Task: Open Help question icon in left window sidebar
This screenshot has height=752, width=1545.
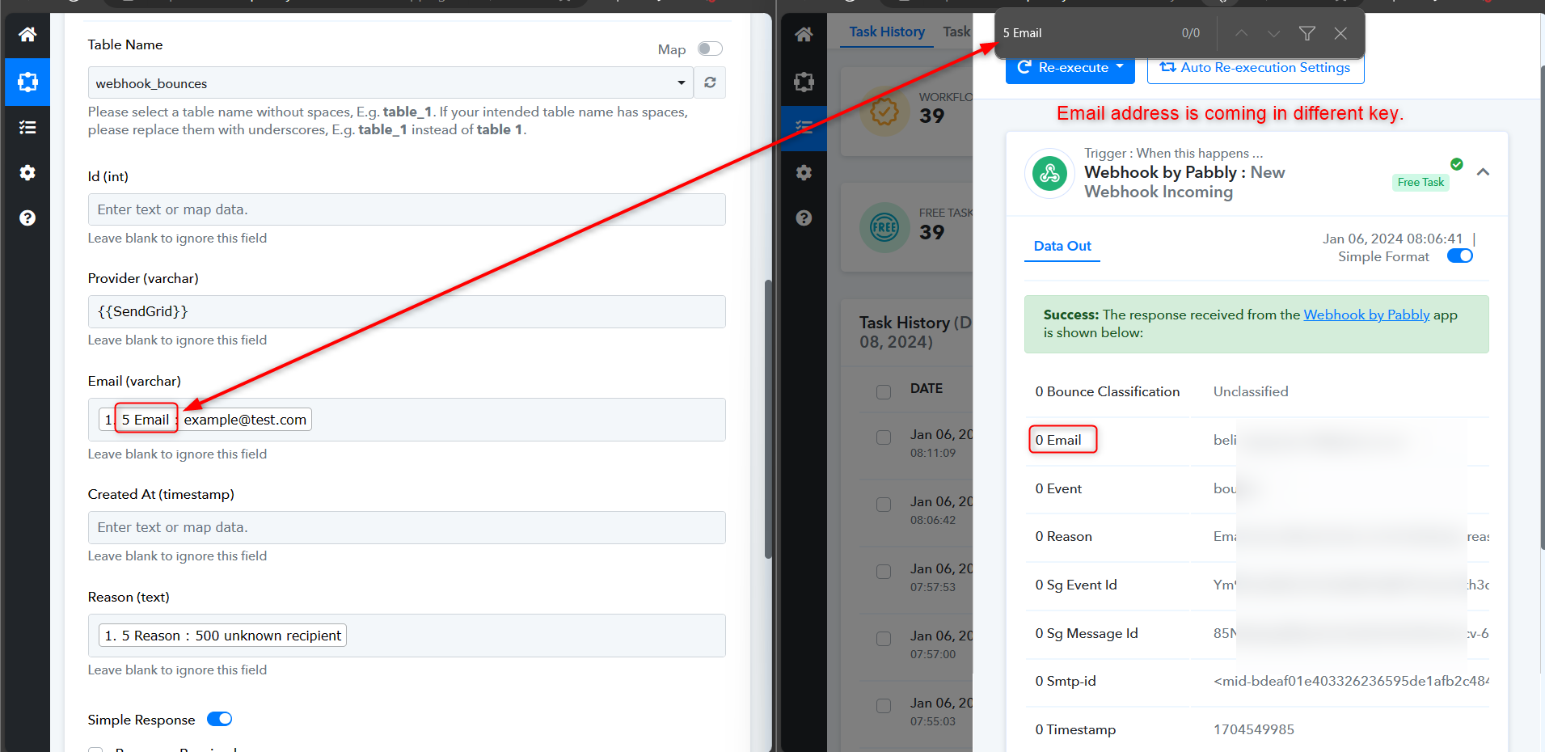Action: pyautogui.click(x=27, y=218)
